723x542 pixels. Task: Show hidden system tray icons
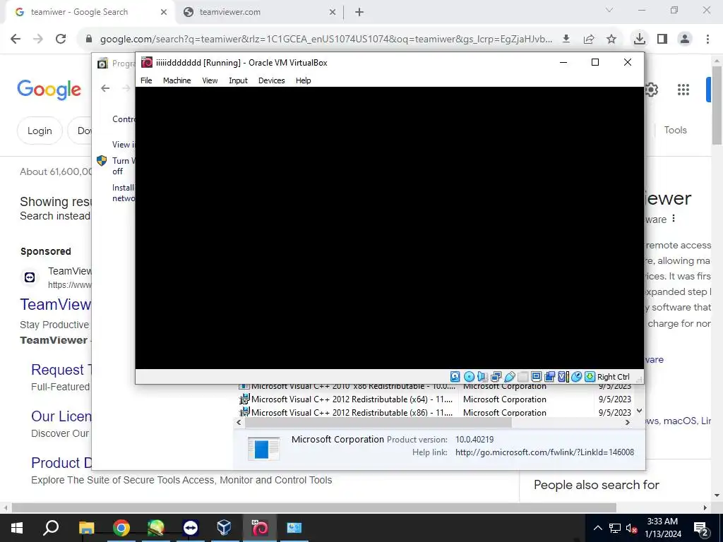pyautogui.click(x=597, y=528)
